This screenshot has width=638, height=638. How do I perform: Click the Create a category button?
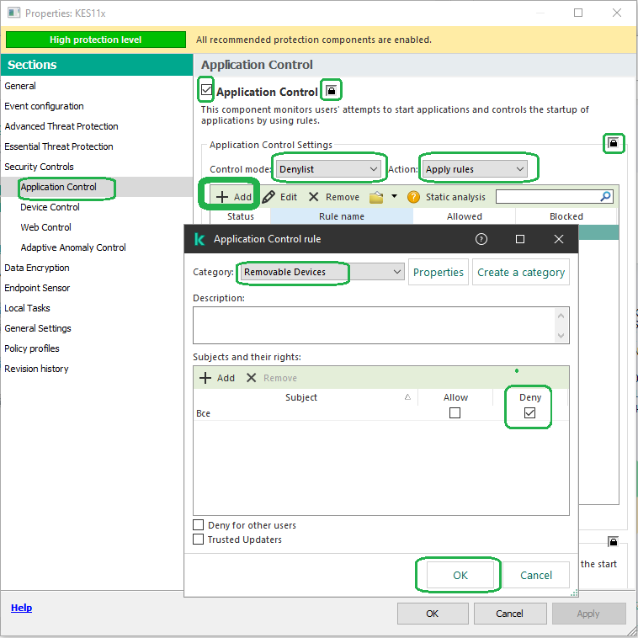click(x=521, y=272)
